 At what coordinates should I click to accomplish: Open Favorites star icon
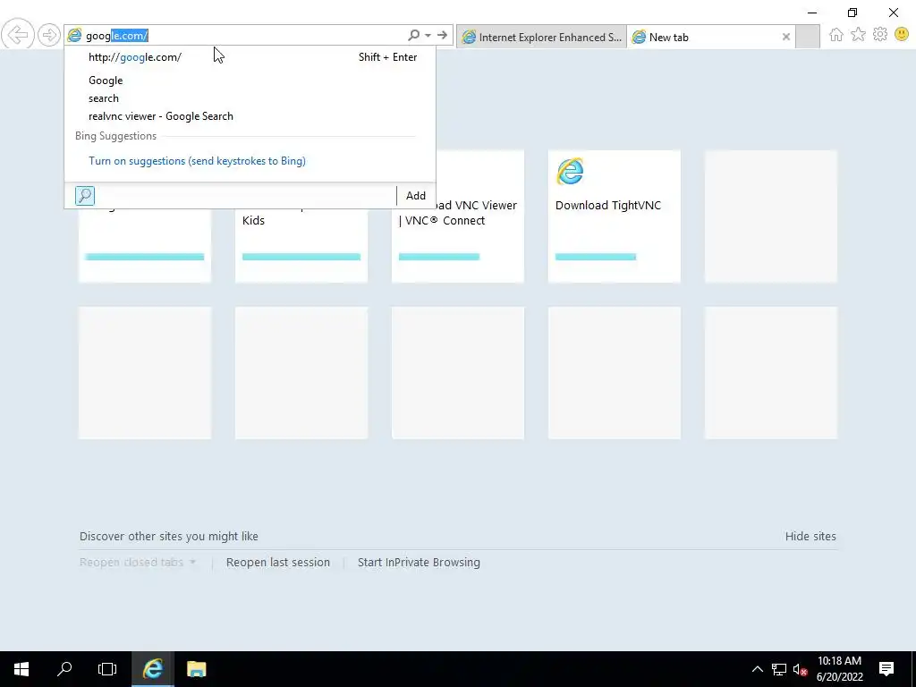[x=858, y=35]
